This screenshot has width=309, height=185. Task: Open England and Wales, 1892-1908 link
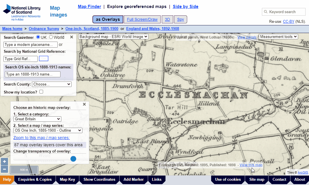[x=153, y=29]
